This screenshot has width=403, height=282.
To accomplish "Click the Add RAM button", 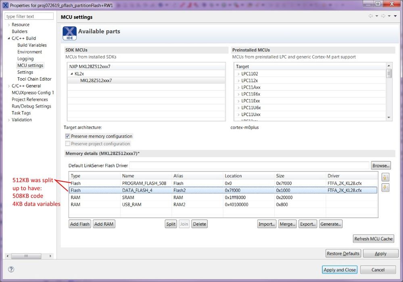I will tap(104, 224).
